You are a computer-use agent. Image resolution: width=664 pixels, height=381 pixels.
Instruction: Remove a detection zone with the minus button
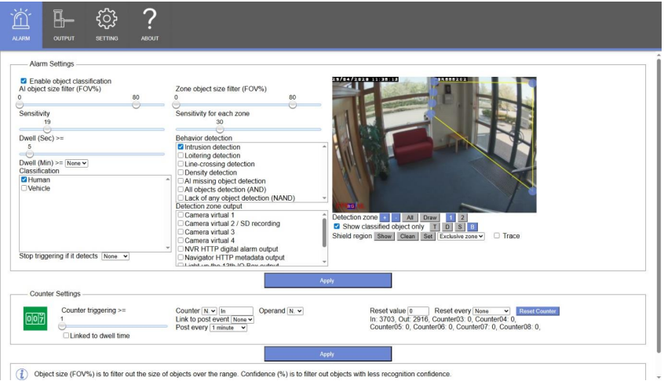point(396,218)
